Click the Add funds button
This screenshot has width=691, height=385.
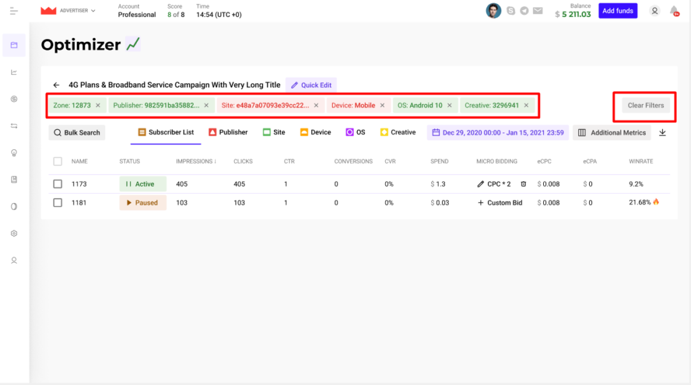pos(617,11)
